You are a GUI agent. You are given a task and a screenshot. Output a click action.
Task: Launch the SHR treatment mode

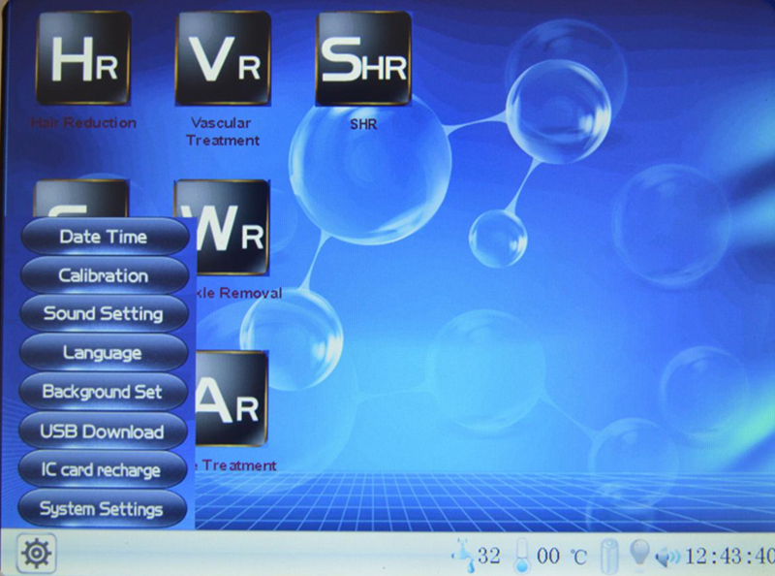click(x=363, y=58)
